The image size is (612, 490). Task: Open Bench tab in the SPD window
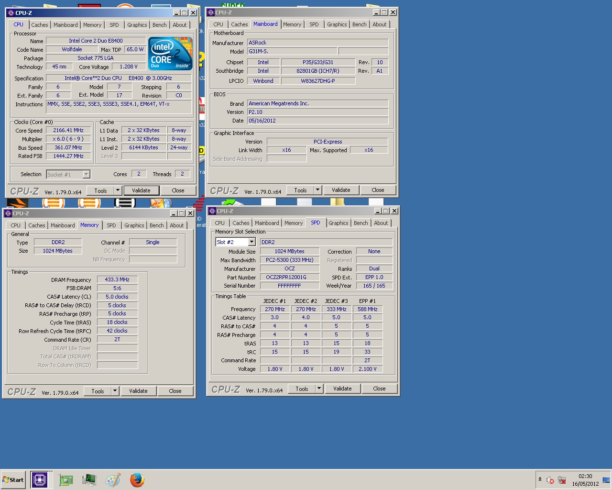361,223
